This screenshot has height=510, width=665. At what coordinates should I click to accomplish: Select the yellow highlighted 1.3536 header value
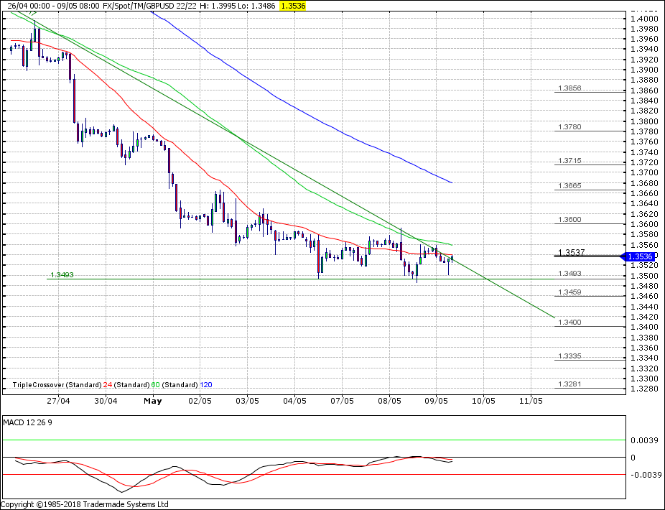(292, 5)
